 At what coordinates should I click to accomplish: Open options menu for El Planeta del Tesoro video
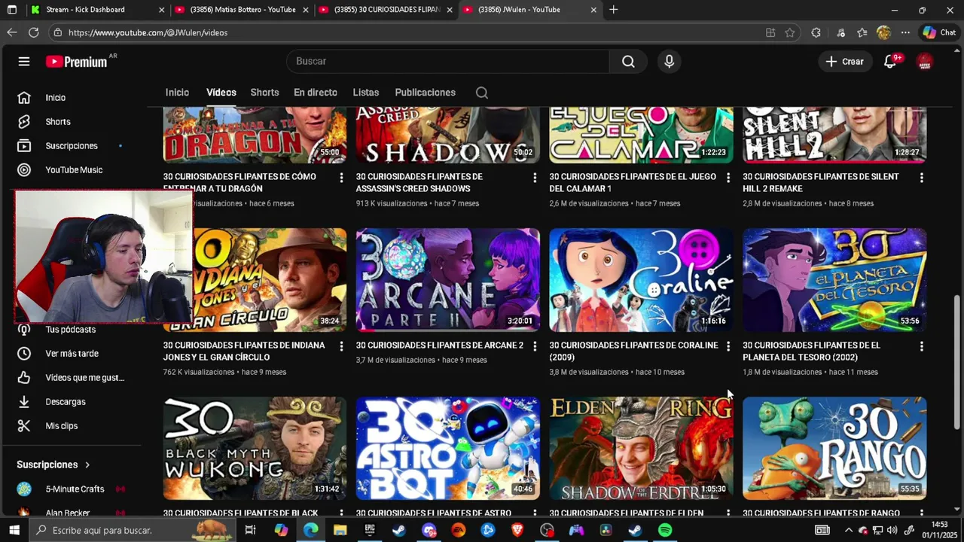coord(921,346)
